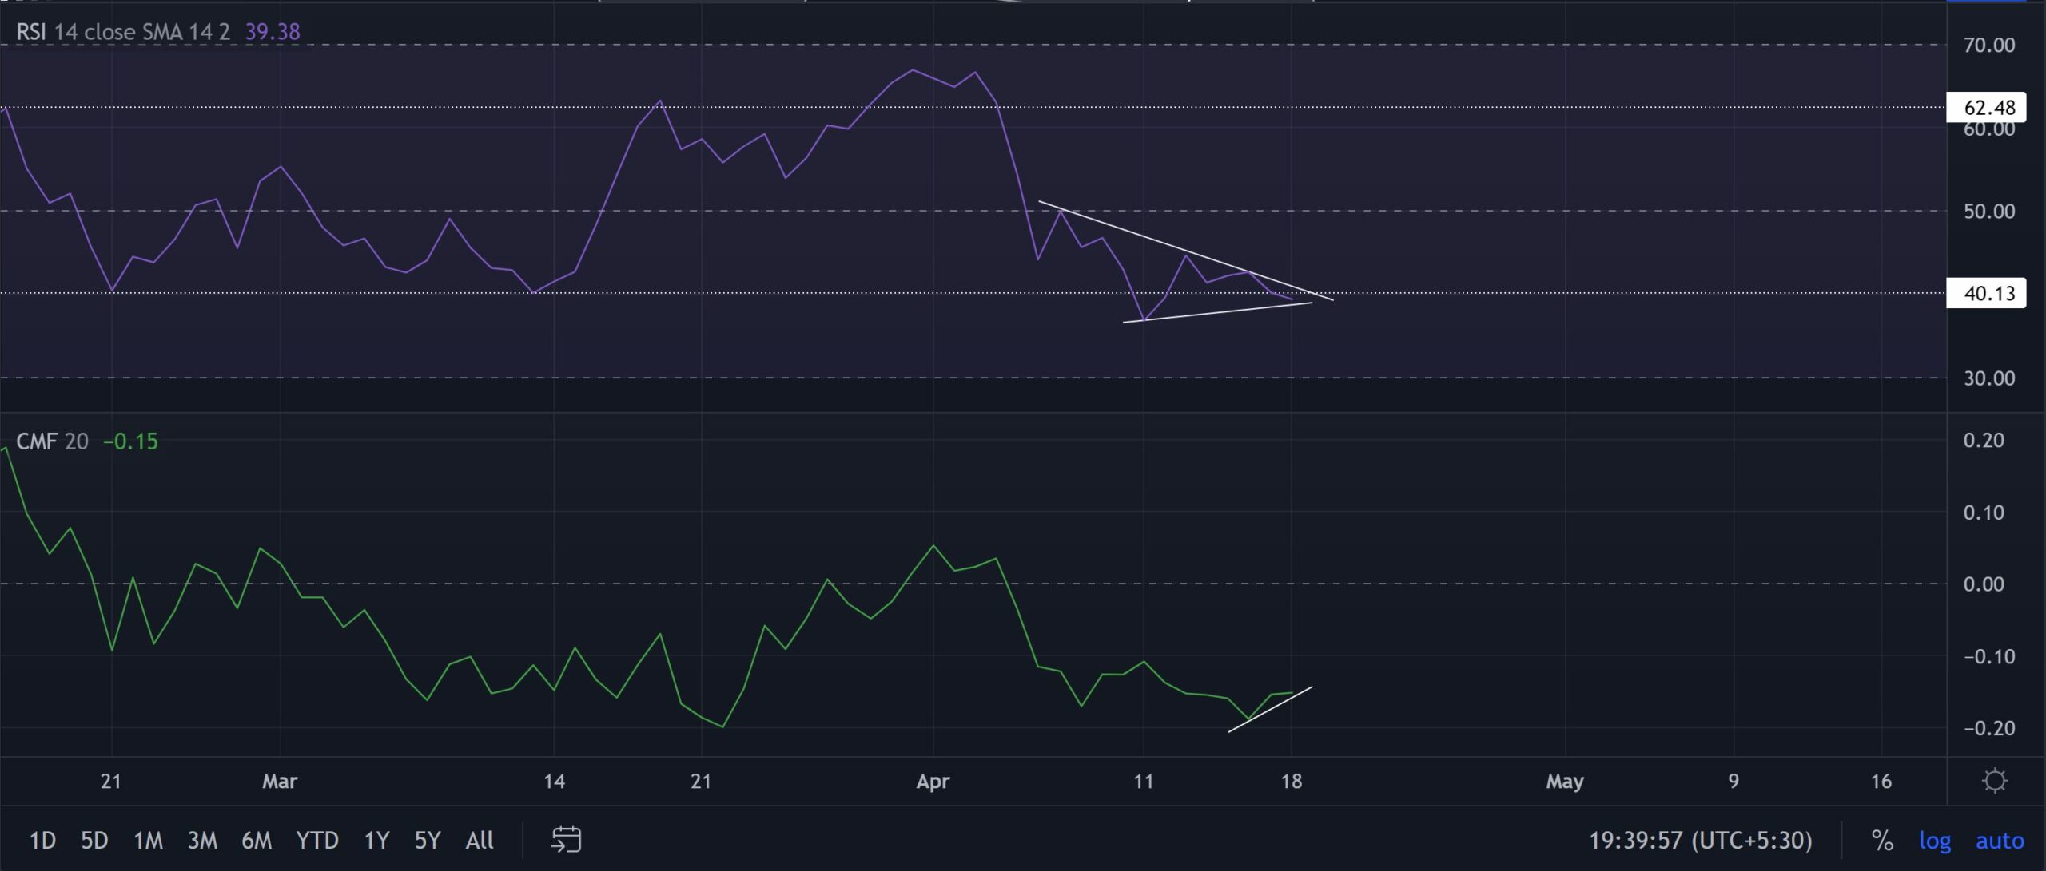This screenshot has height=871, width=2046.
Task: Select the 5Y range
Action: 426,841
